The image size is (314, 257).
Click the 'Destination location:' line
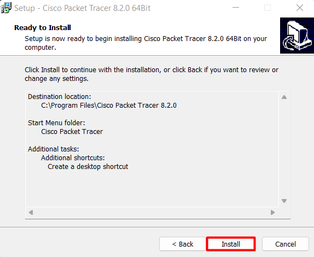[60, 97]
